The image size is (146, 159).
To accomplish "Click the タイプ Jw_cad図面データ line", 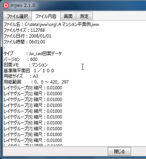I will 32,53.
